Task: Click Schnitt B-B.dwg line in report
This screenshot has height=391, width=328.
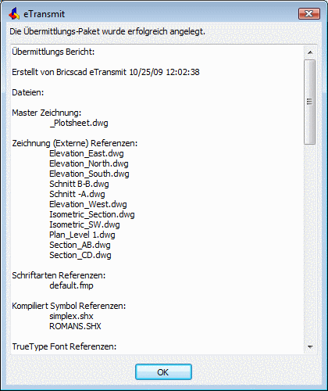Action: click(79, 184)
